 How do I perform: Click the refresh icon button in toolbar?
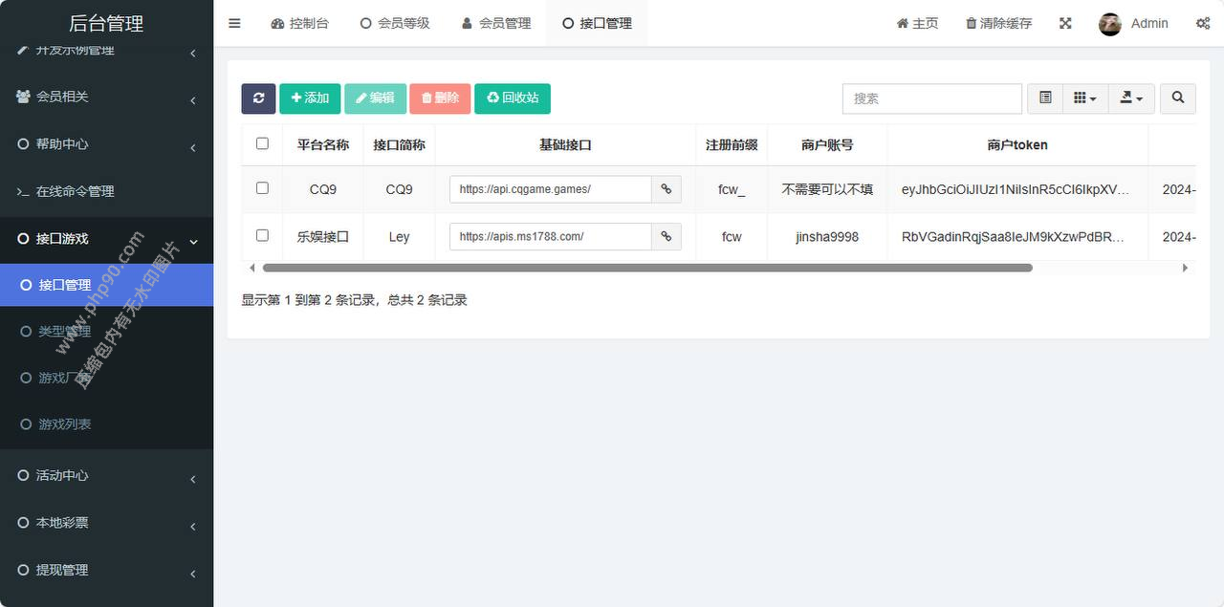(x=258, y=98)
